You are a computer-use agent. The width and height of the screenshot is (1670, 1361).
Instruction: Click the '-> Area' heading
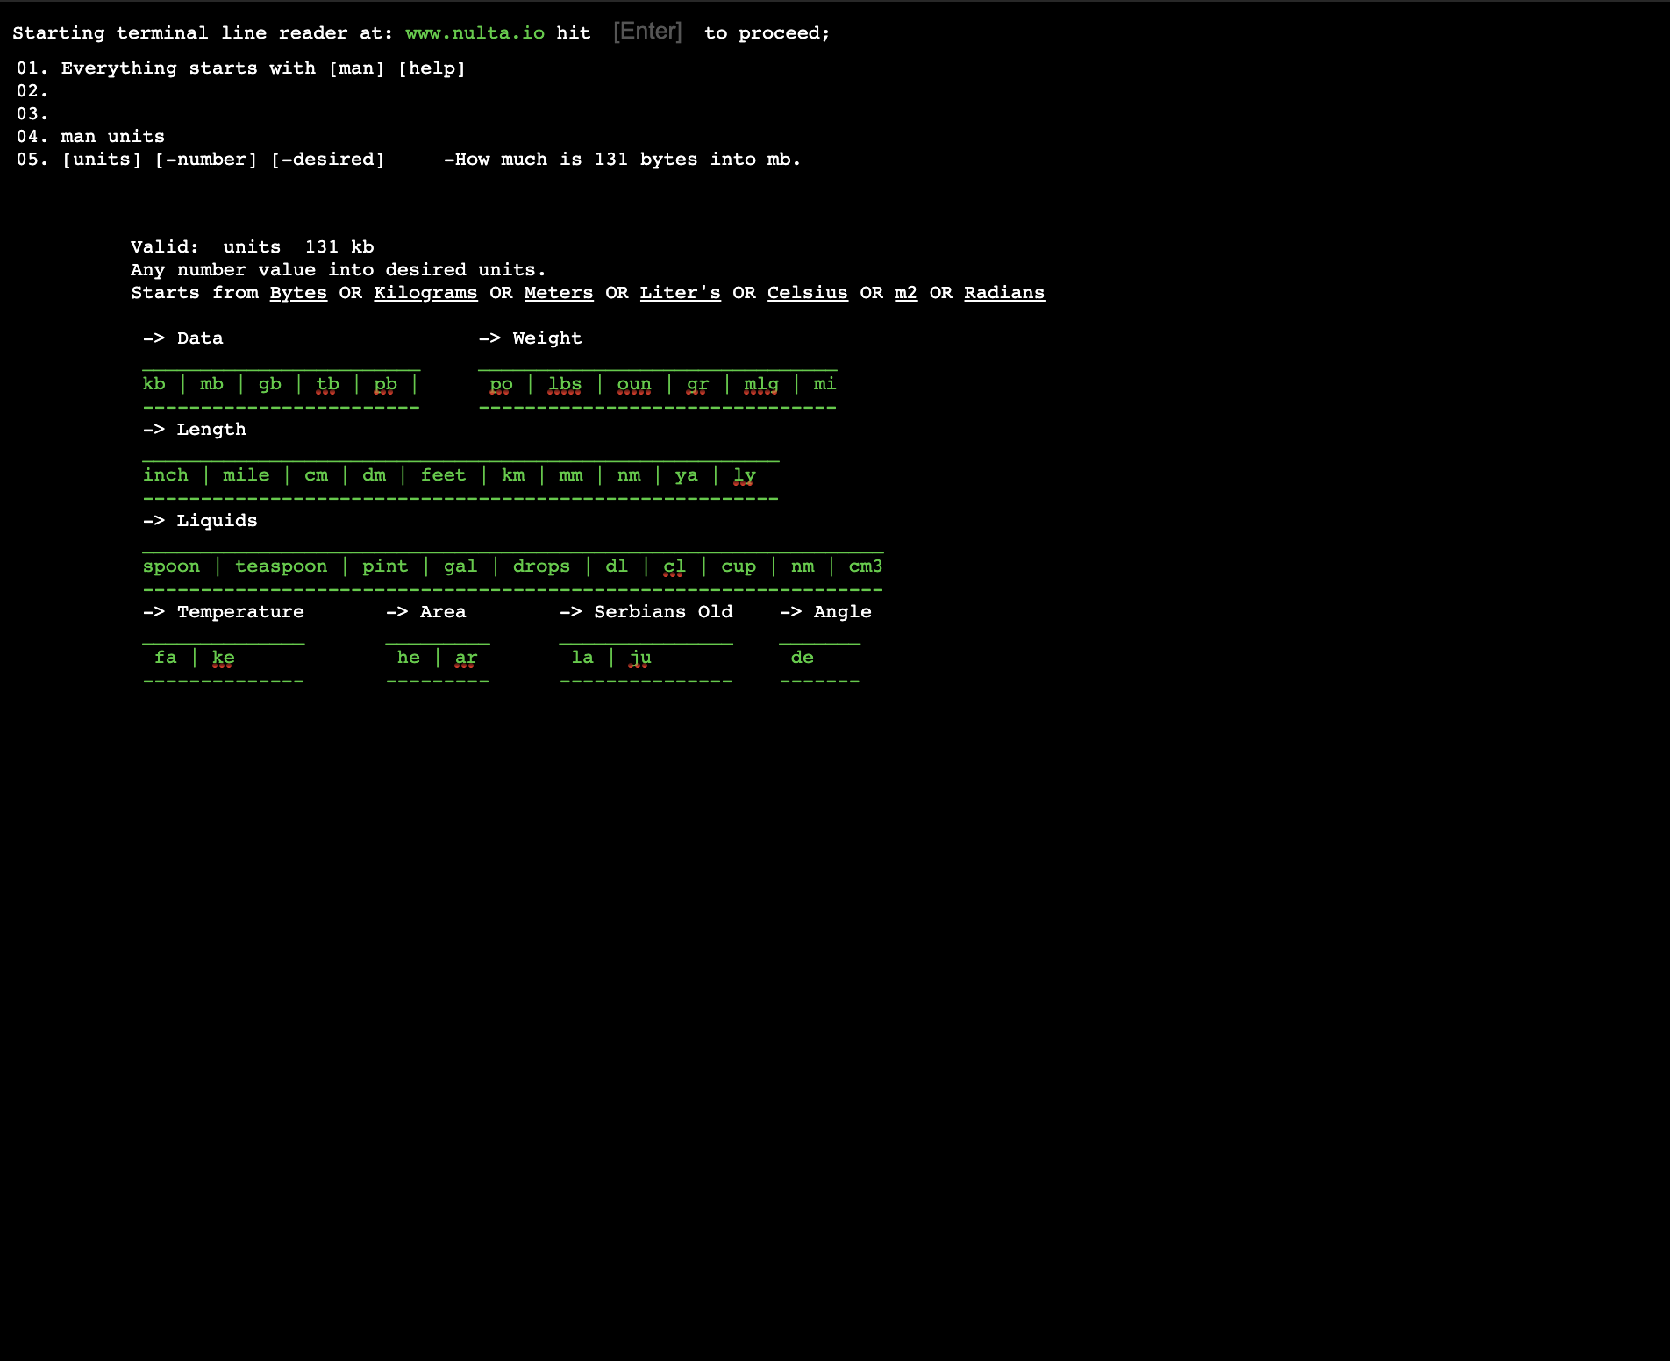(426, 612)
